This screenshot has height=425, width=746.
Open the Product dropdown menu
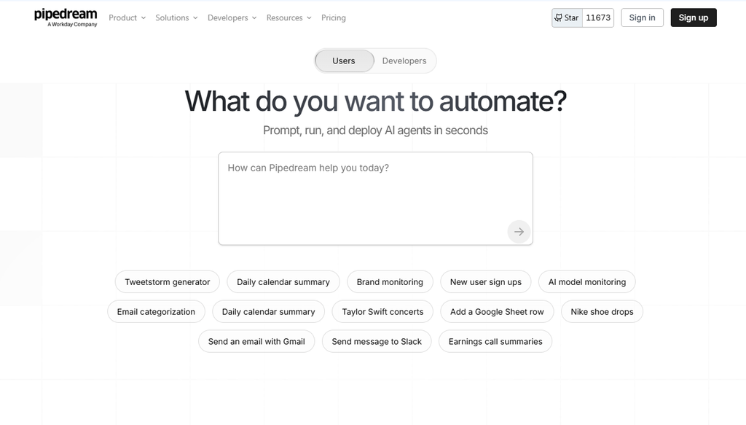[127, 17]
